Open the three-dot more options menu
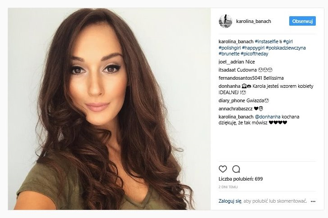This screenshot has width=328, height=218. tap(313, 201)
